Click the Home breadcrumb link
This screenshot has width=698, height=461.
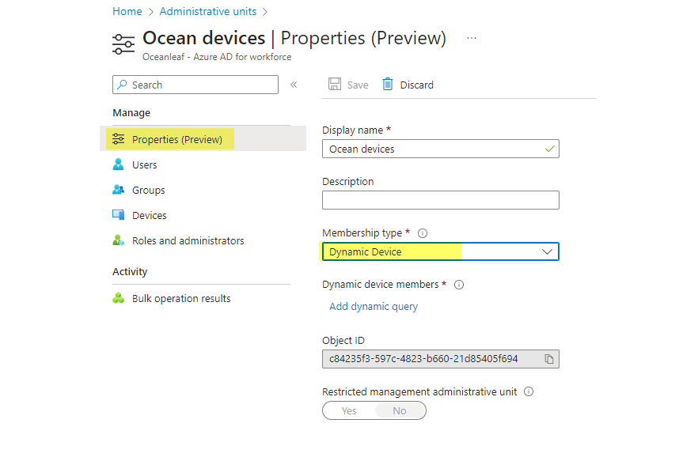pyautogui.click(x=127, y=12)
